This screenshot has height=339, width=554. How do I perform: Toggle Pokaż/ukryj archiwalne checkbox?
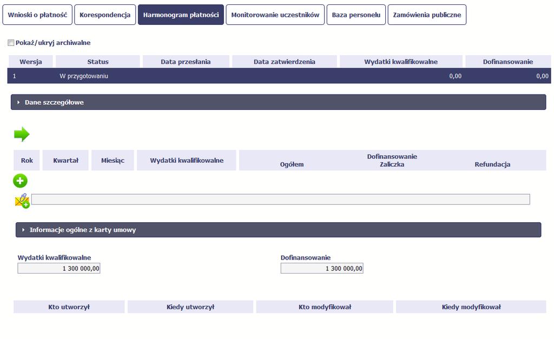pos(11,43)
